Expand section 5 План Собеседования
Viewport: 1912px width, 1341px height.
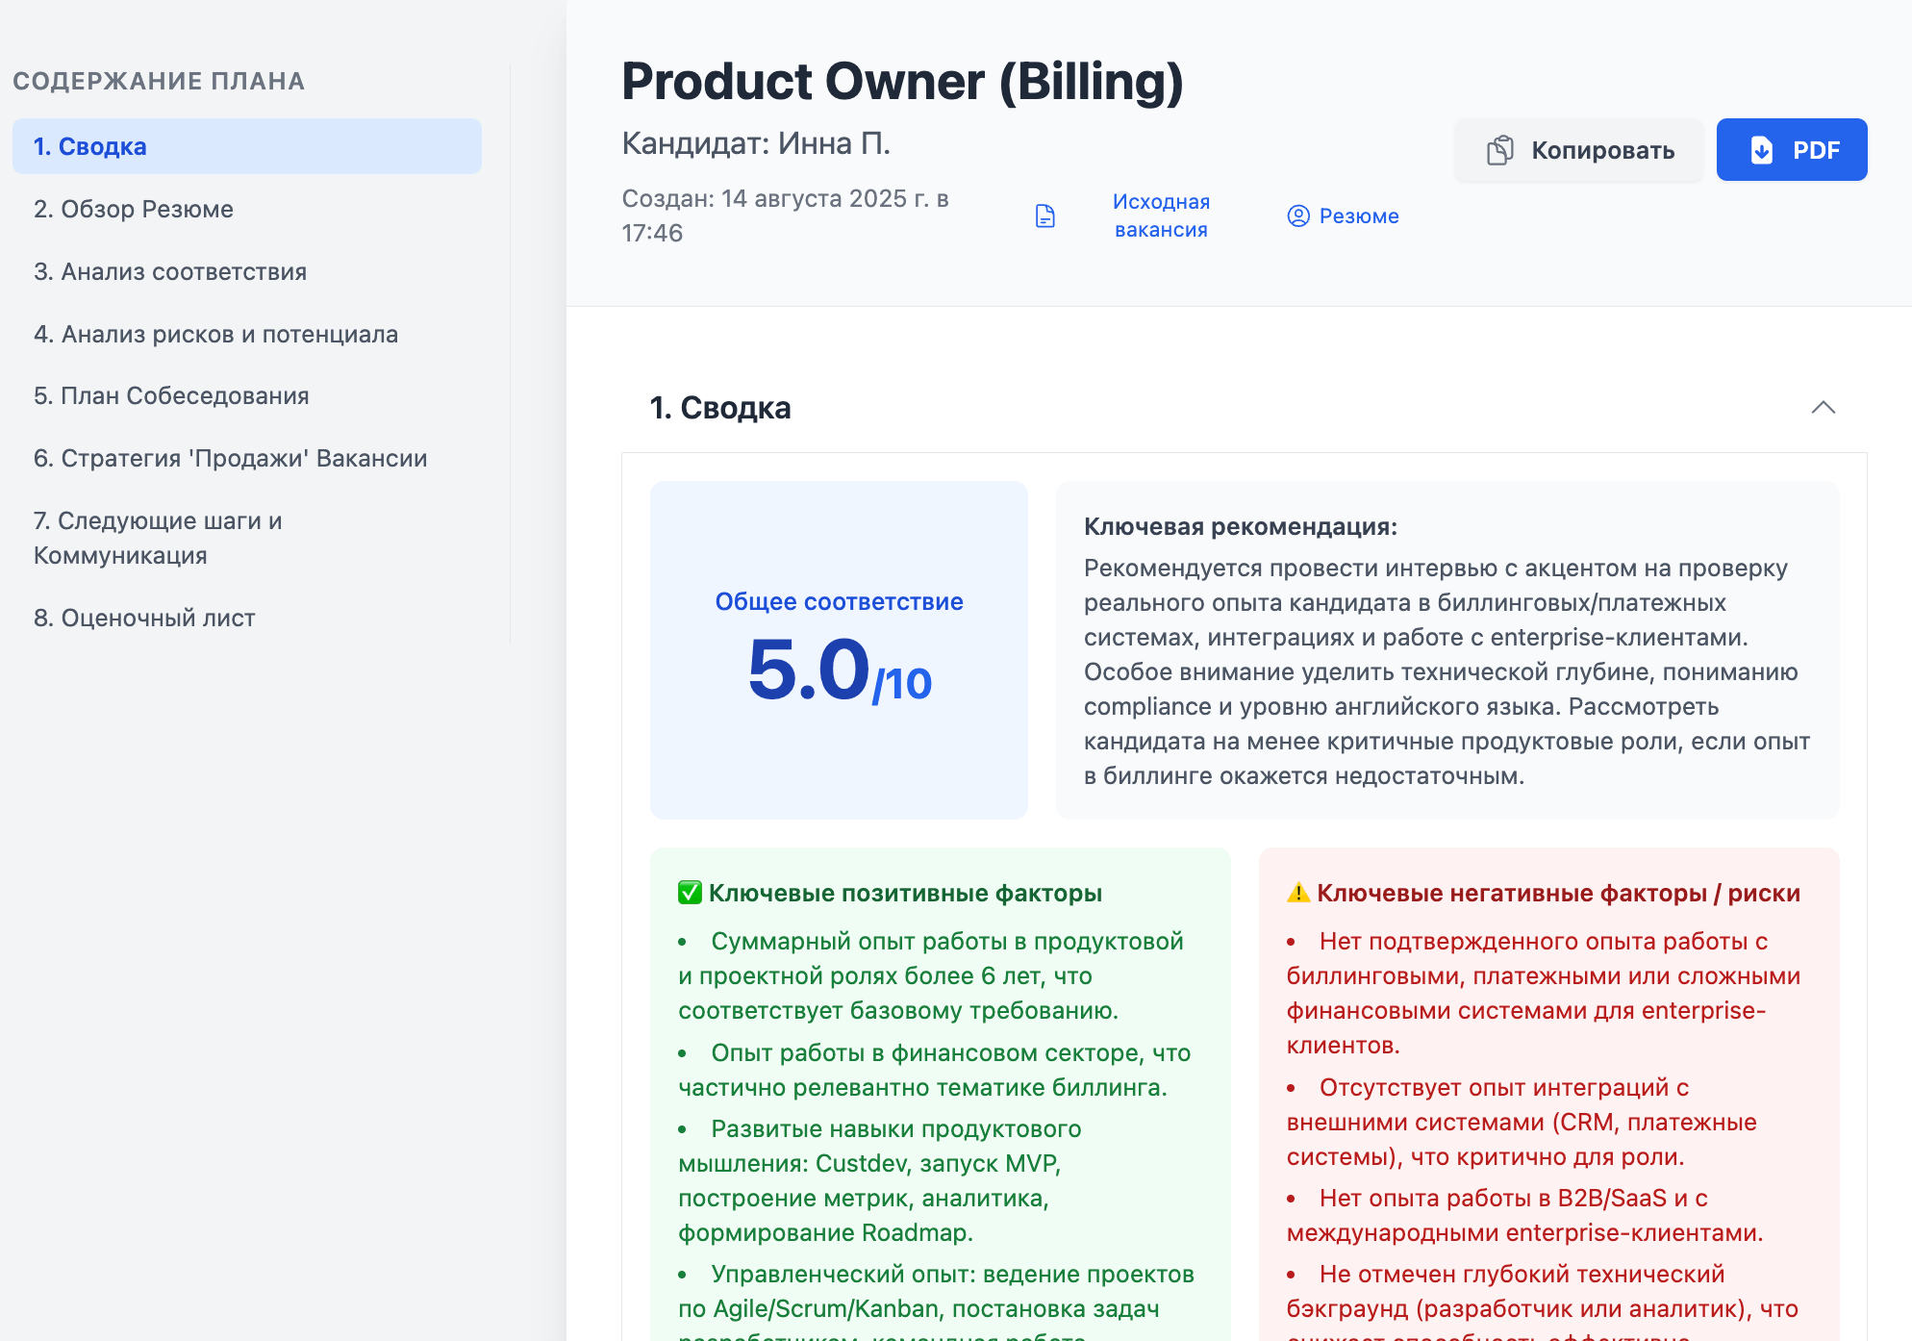(171, 395)
